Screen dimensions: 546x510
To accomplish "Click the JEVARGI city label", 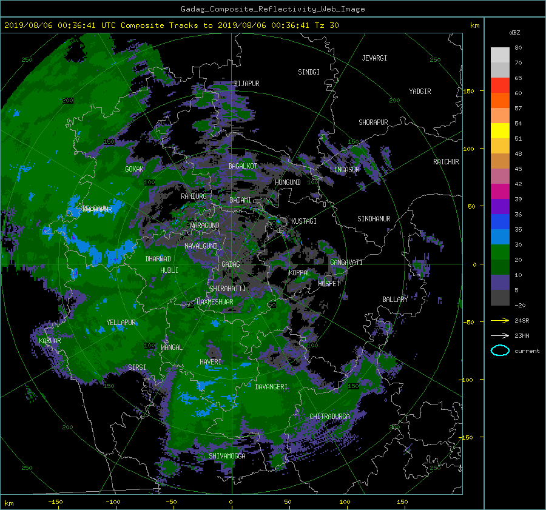I will click(x=374, y=58).
